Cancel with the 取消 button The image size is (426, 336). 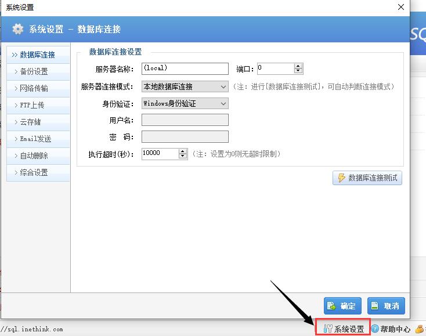pyautogui.click(x=386, y=306)
